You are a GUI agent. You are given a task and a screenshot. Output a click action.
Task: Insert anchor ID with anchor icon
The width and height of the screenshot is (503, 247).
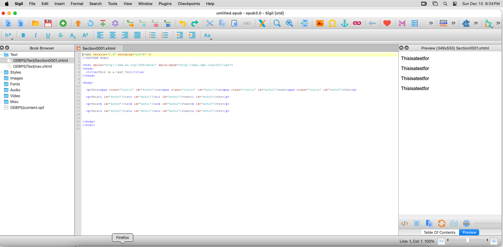point(345,23)
